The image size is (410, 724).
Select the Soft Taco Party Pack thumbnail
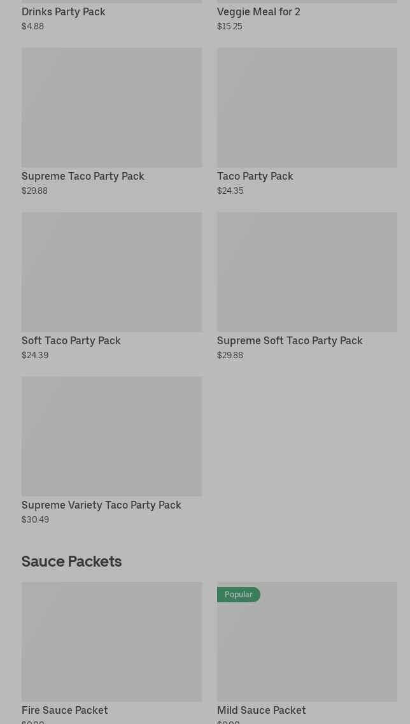(111, 271)
